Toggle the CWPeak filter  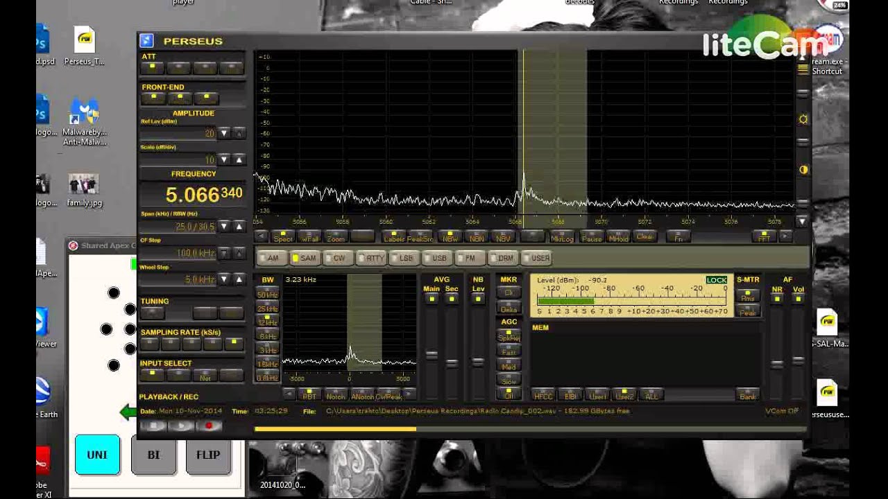coord(388,395)
